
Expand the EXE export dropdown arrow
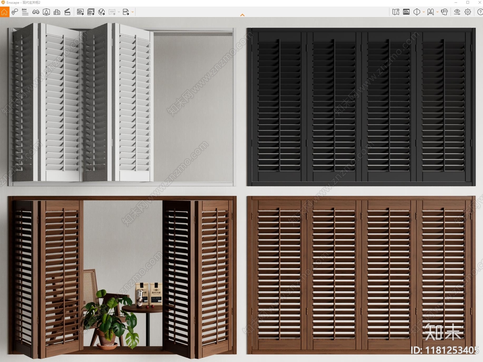133,12
